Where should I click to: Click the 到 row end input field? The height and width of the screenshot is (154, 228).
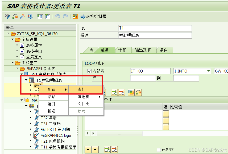point(186,78)
